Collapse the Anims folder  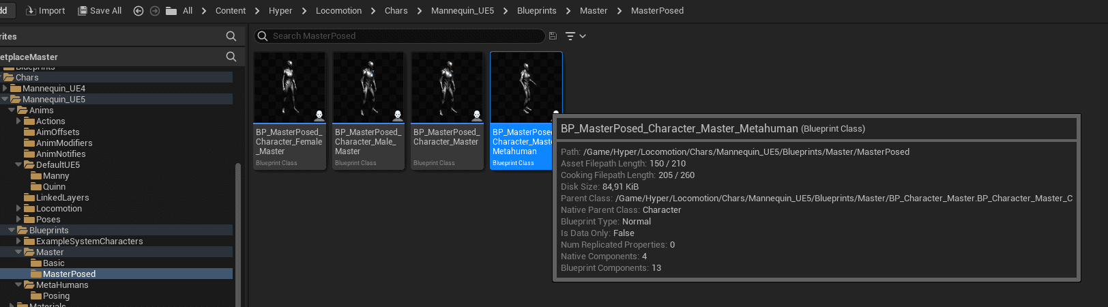point(12,110)
